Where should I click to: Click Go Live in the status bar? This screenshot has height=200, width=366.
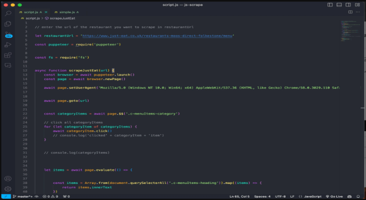tap(334, 197)
